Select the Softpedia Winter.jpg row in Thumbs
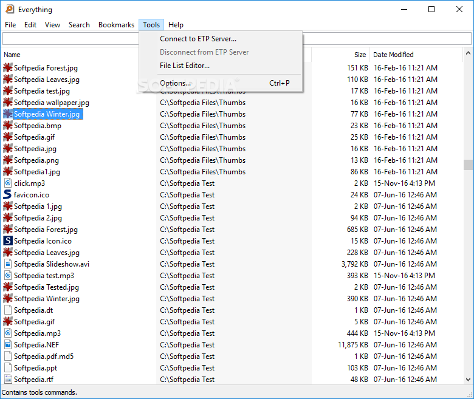This screenshot has height=399, width=474. click(47, 114)
